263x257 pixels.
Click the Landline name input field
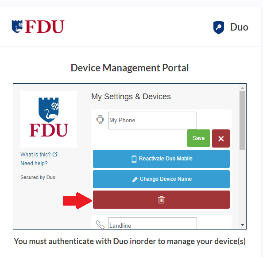coord(152,223)
